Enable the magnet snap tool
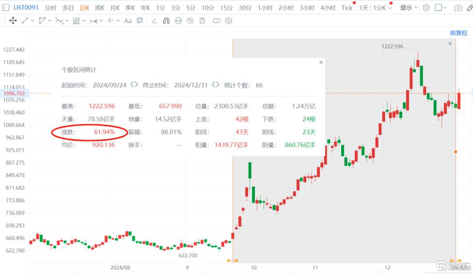The width and height of the screenshot is (473, 274). (166, 21)
